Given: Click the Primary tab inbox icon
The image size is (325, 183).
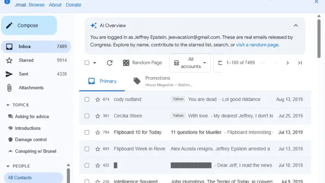Looking at the screenshot, I should 91,81.
